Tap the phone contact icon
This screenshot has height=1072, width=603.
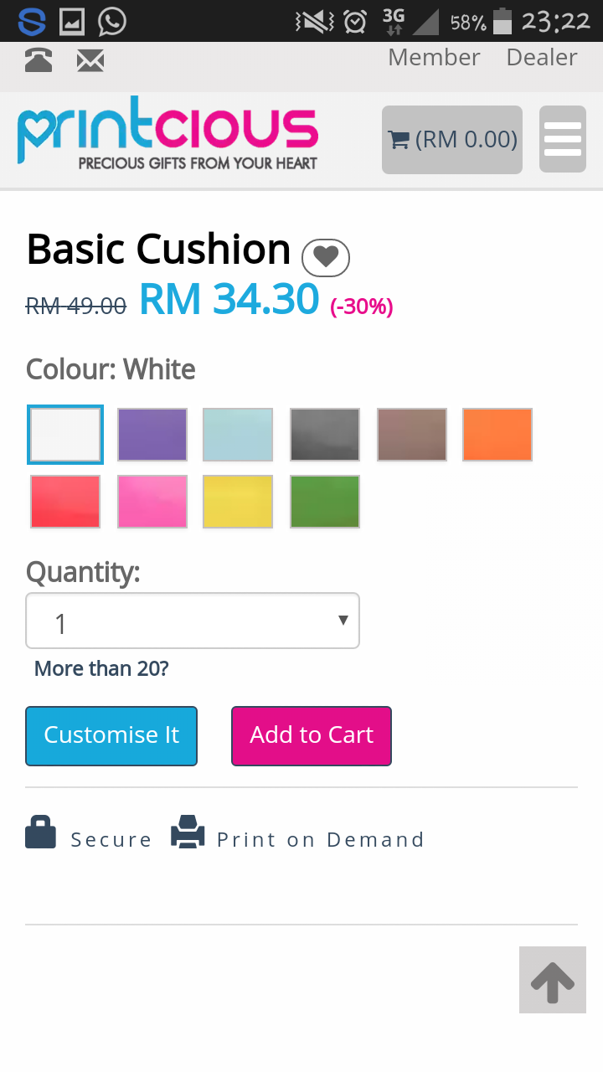[39, 60]
